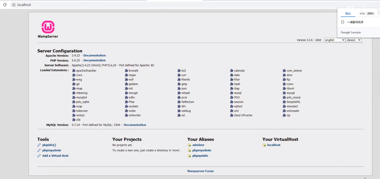
Task: Open PHP Documentation link
Action: [x=94, y=60]
